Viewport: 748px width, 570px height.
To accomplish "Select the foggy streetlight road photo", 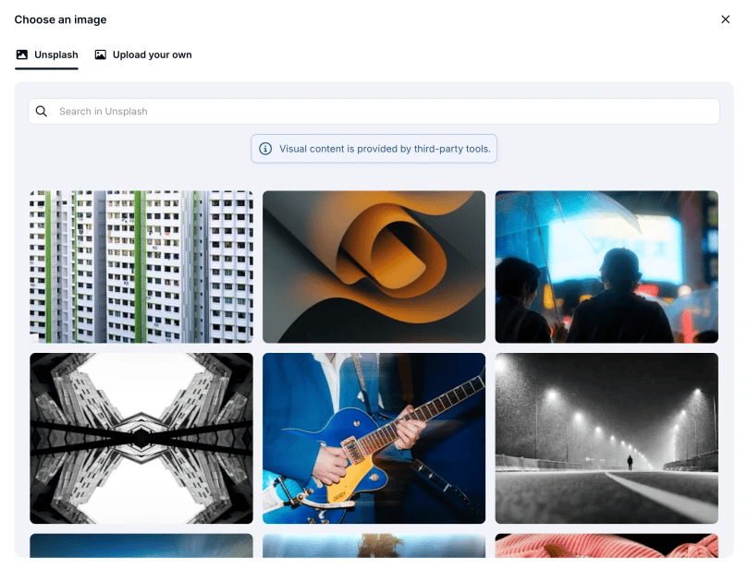I will [x=607, y=436].
